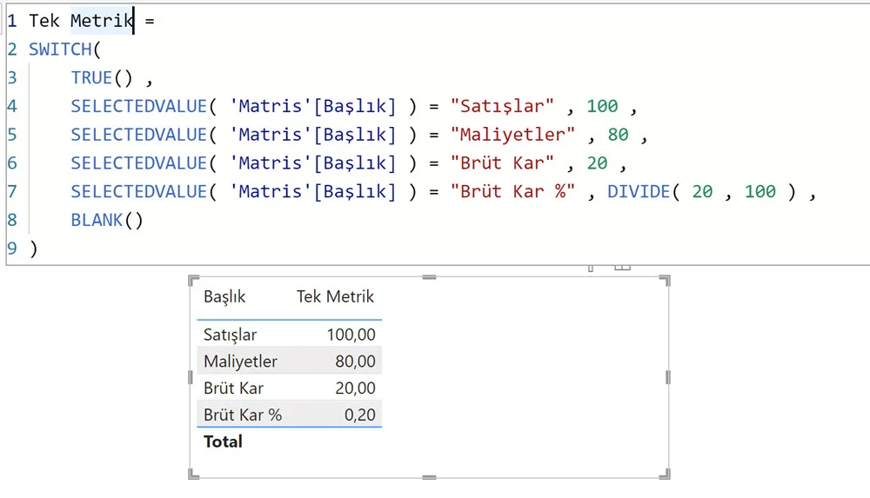Click TRUE() in the formula
The width and height of the screenshot is (870, 498).
[102, 77]
